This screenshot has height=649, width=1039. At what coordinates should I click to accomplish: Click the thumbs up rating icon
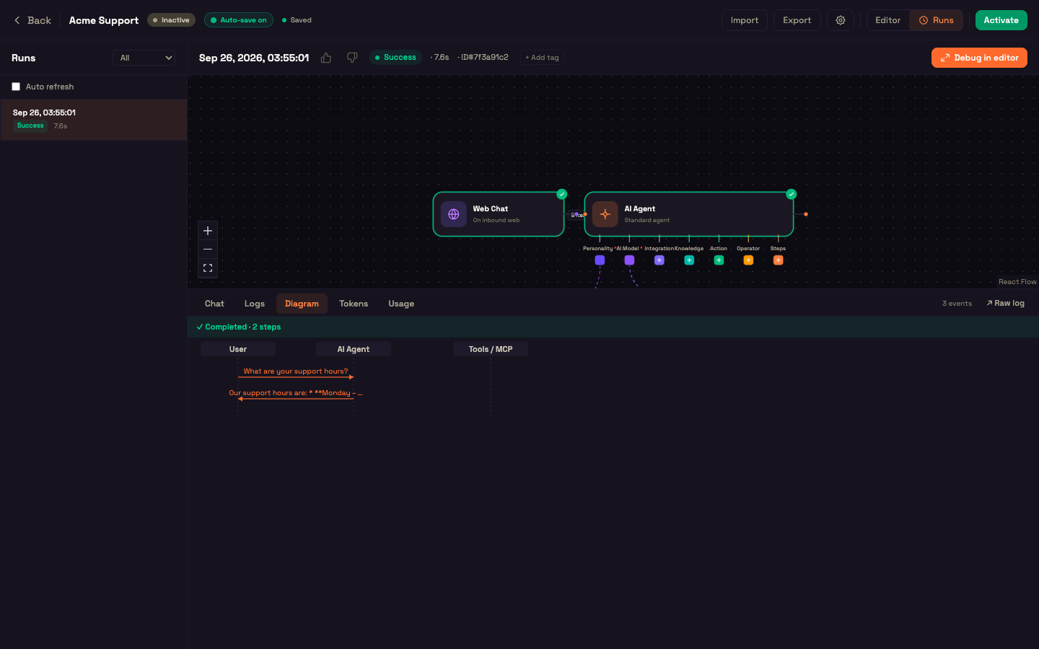click(x=326, y=58)
